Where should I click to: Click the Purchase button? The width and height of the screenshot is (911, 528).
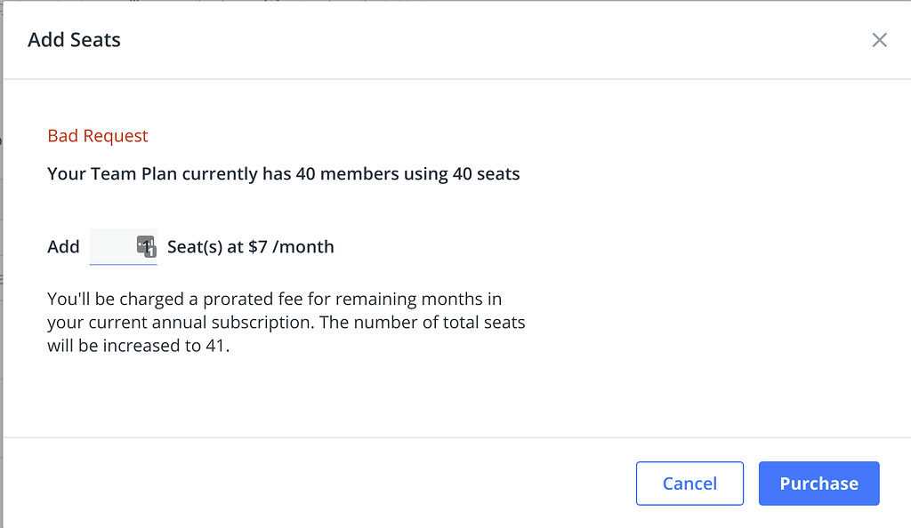tap(818, 483)
